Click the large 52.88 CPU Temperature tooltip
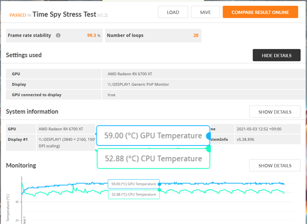 [152, 159]
